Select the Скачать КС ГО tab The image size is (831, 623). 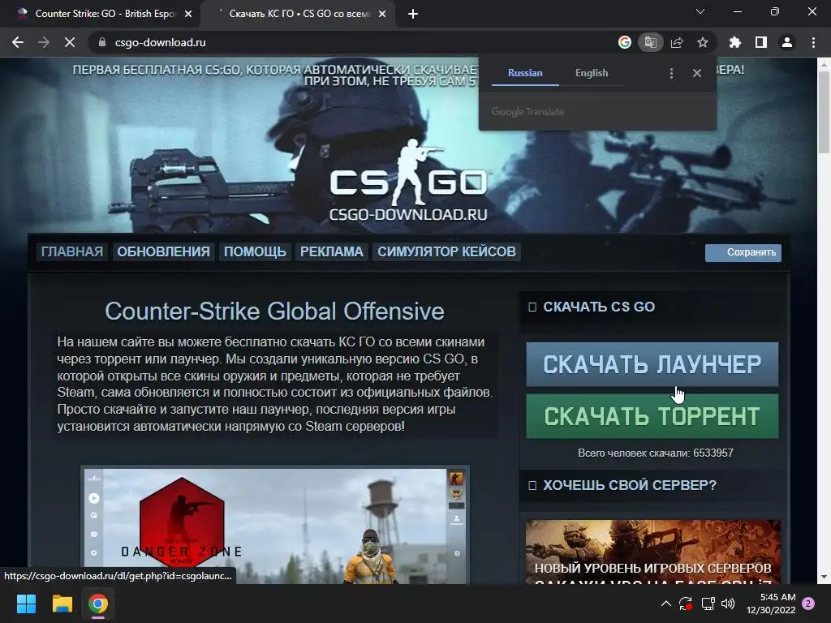tap(299, 14)
